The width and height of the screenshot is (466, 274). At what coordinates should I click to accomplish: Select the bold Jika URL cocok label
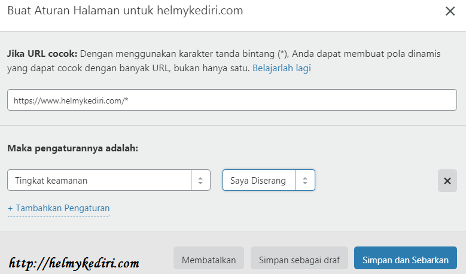click(42, 53)
